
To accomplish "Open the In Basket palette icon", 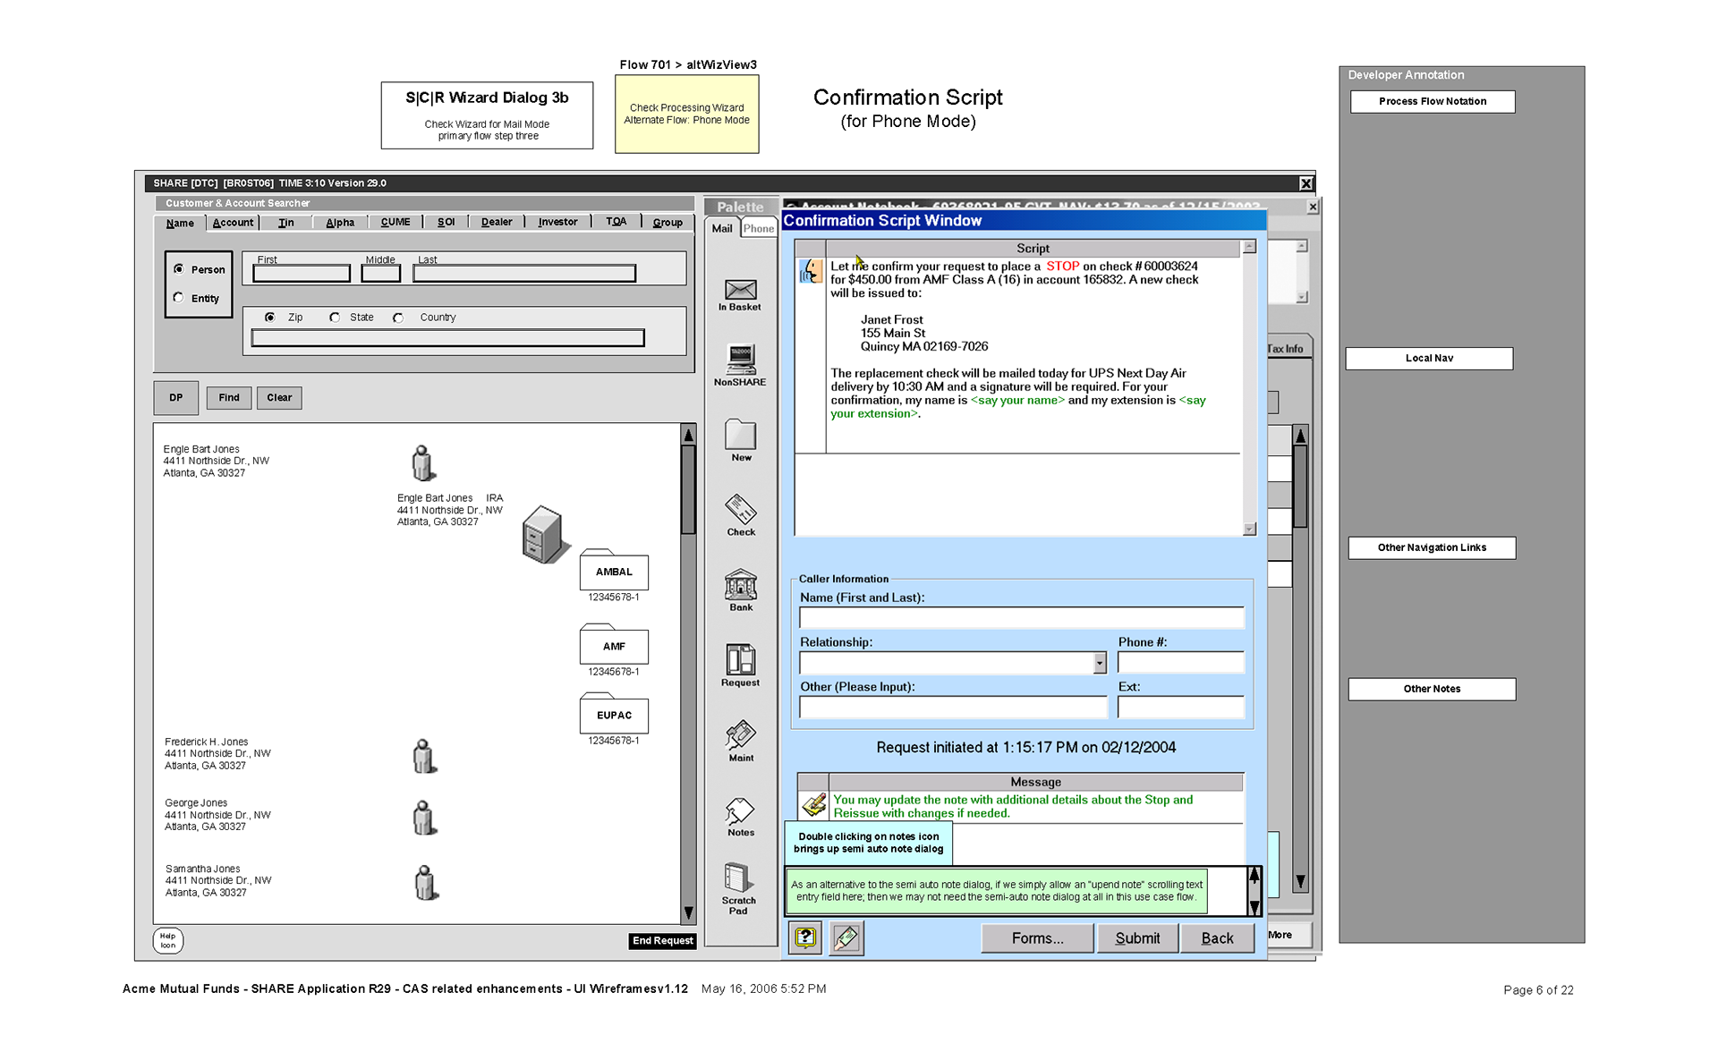I will [740, 291].
